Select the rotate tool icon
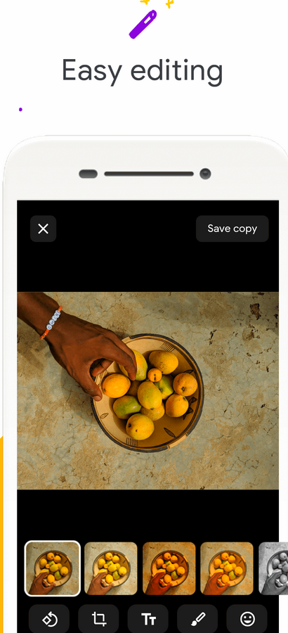Image resolution: width=288 pixels, height=633 pixels. [49, 618]
